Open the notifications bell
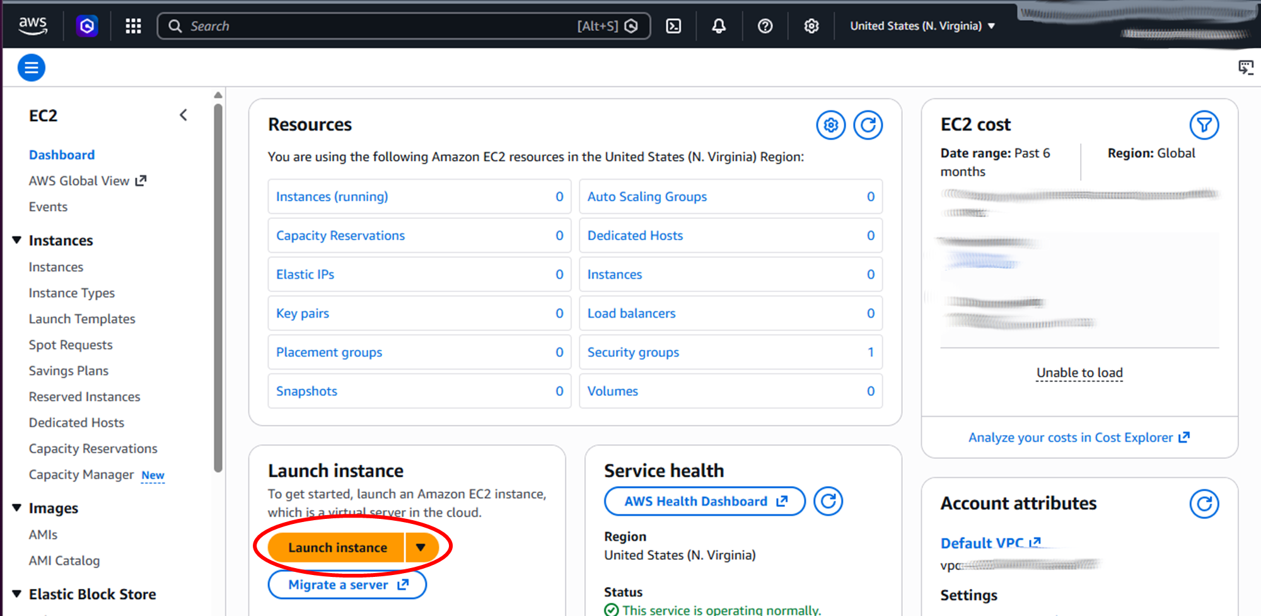This screenshot has height=616, width=1261. point(719,26)
